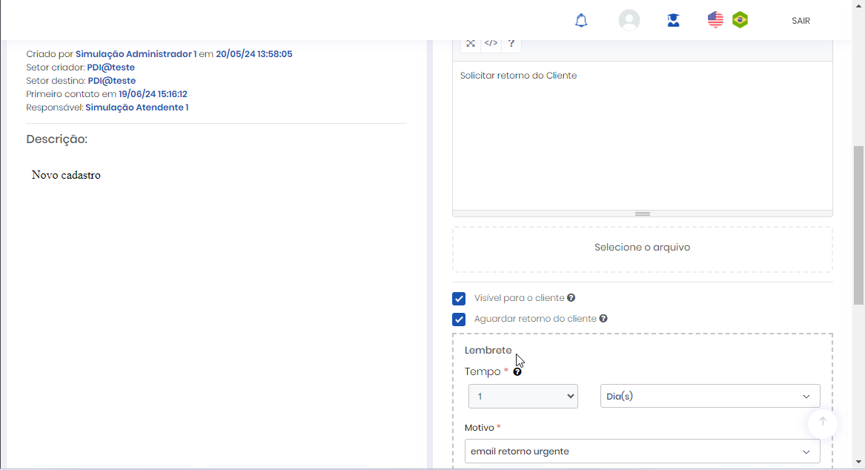The height and width of the screenshot is (470, 865).
Task: Uncheck Visível para o cliente checkbox
Action: (459, 299)
